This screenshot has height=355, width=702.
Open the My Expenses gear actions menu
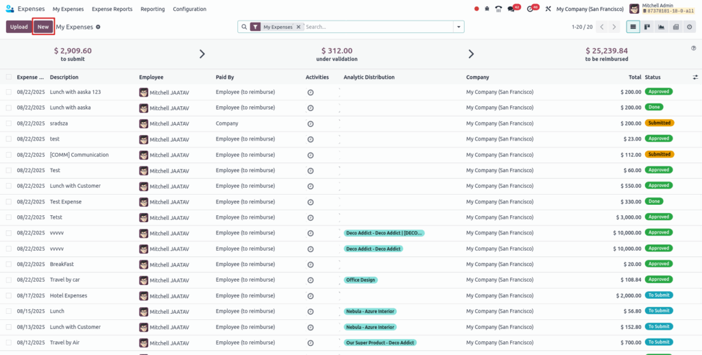98,27
